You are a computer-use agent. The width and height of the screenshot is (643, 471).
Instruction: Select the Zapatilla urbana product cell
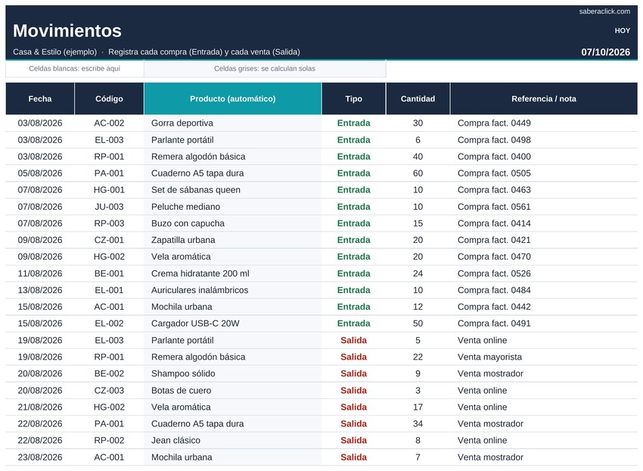point(232,240)
